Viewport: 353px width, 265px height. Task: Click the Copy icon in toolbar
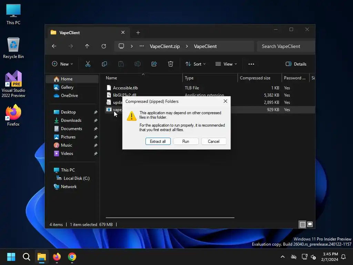104,64
